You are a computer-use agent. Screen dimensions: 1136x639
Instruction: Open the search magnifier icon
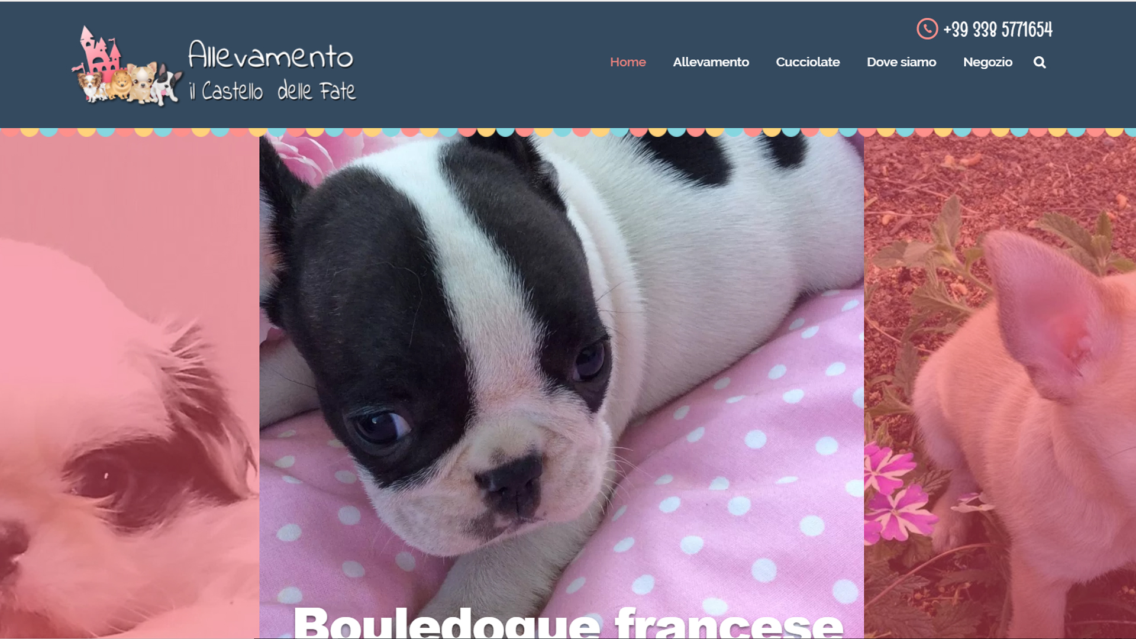[1040, 62]
